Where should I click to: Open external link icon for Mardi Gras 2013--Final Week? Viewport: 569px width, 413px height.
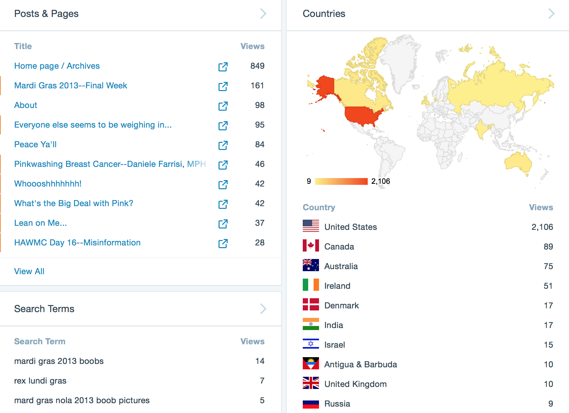(x=223, y=86)
